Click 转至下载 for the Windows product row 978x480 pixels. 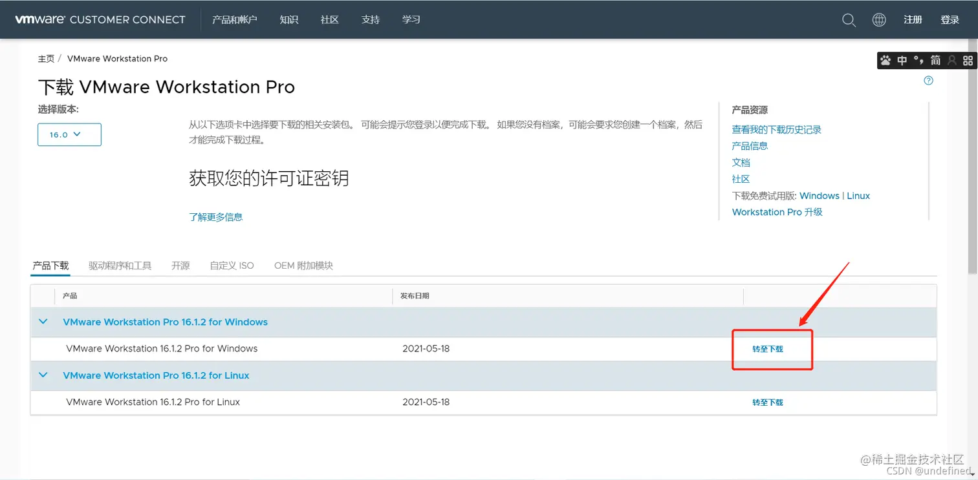(768, 349)
